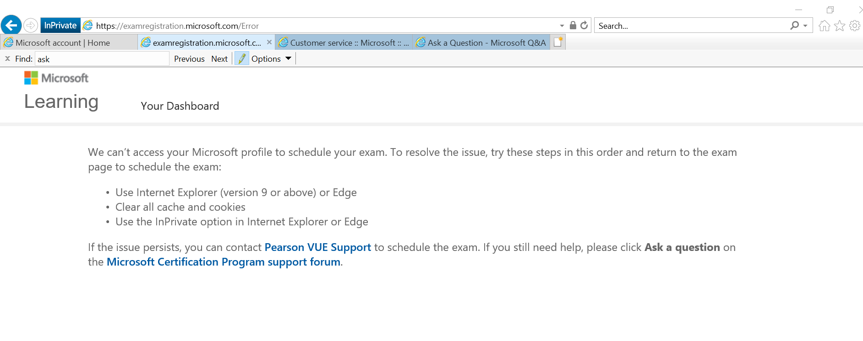This screenshot has height=341, width=863.
Task: Click the security lock icon
Action: coord(573,25)
